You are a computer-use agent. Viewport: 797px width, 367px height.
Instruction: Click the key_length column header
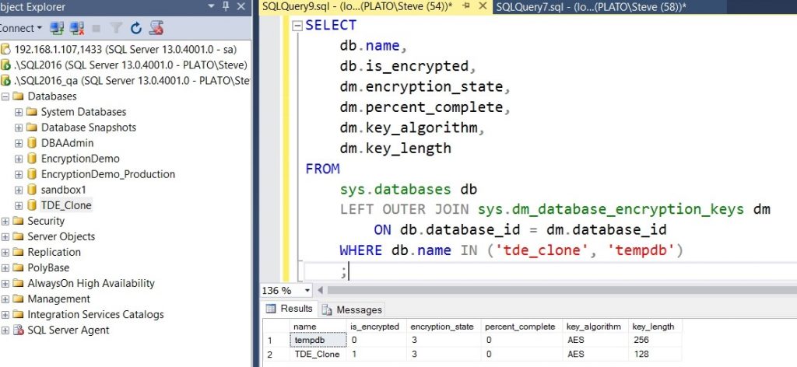pyautogui.click(x=653, y=327)
